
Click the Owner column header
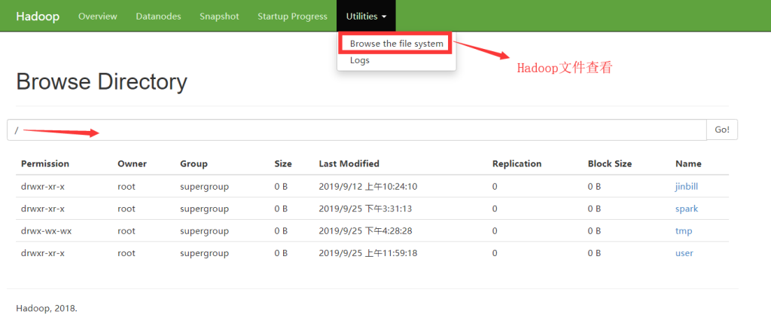click(132, 163)
